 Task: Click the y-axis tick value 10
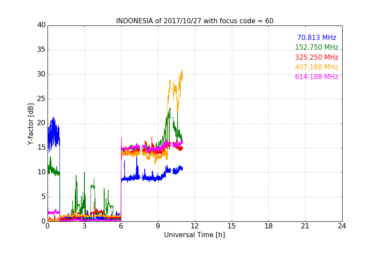(41, 172)
